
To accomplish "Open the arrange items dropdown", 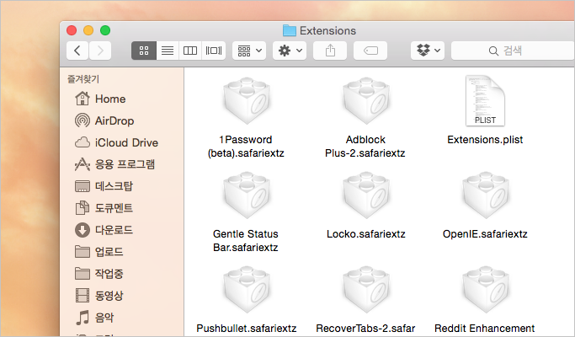I will pos(249,51).
